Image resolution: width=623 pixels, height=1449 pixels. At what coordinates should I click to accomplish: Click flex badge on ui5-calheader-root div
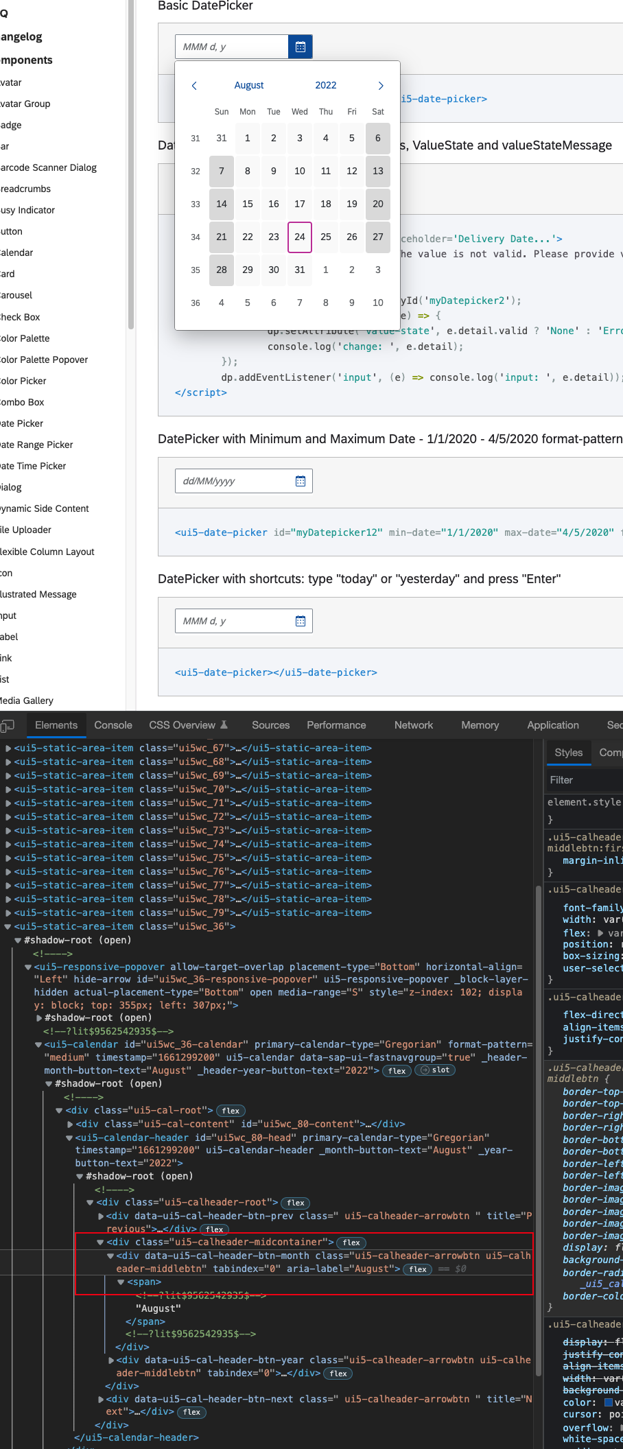click(296, 1203)
